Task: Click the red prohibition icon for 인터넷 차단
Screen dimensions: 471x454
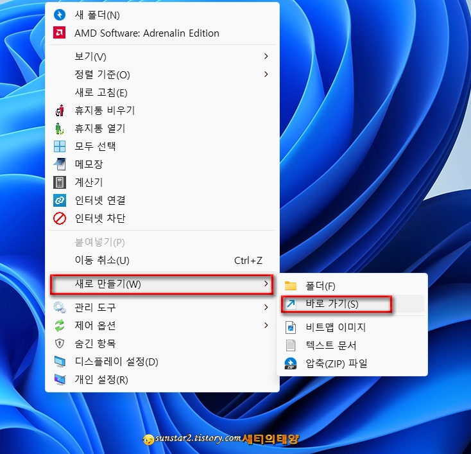Action: [x=60, y=218]
